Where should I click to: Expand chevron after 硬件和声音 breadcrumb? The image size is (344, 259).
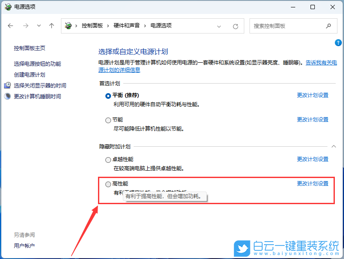(145, 26)
